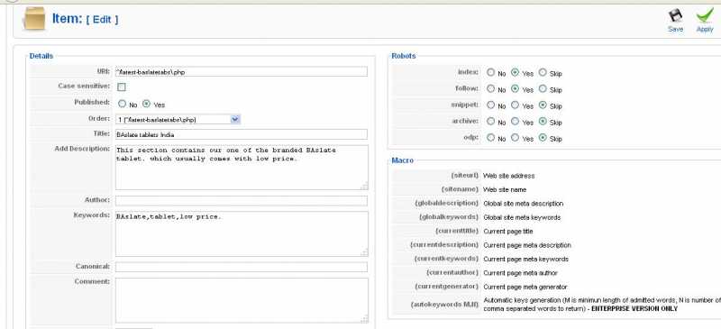This screenshot has height=329, width=721.
Task: Click inside the Add Description textarea
Action: pos(242,168)
